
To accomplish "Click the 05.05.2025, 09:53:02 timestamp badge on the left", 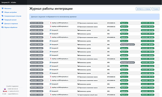I will 36,23.
